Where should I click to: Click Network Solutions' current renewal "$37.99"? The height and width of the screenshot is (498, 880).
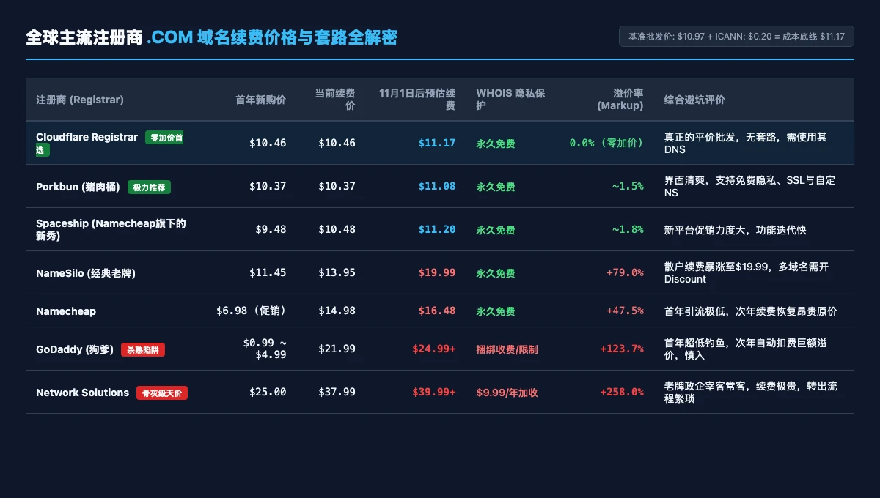[337, 392]
